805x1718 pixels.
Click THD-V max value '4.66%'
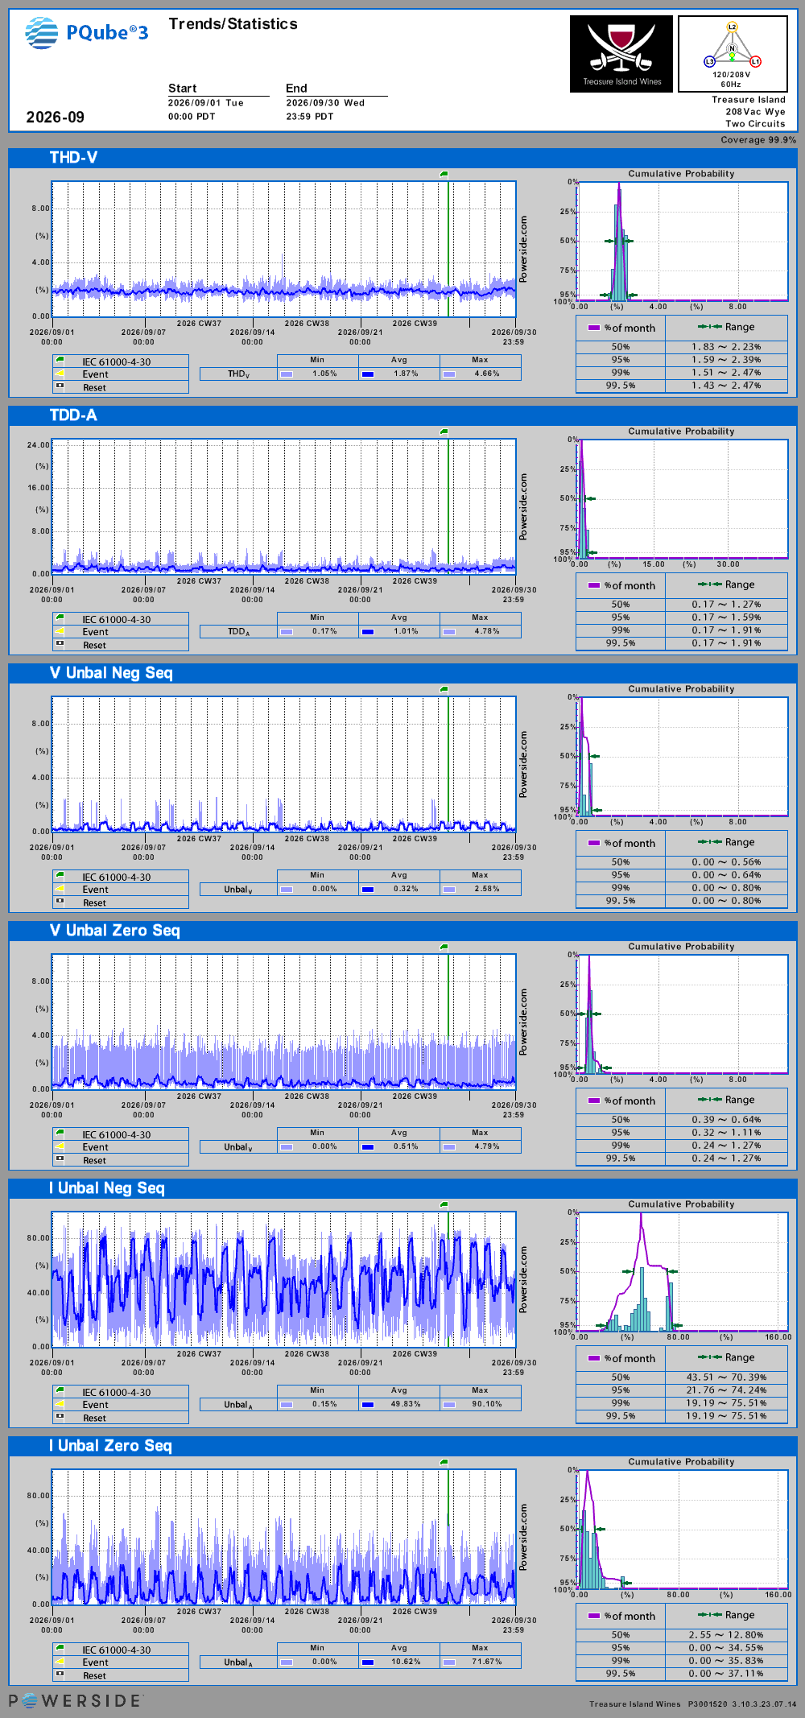click(x=487, y=374)
